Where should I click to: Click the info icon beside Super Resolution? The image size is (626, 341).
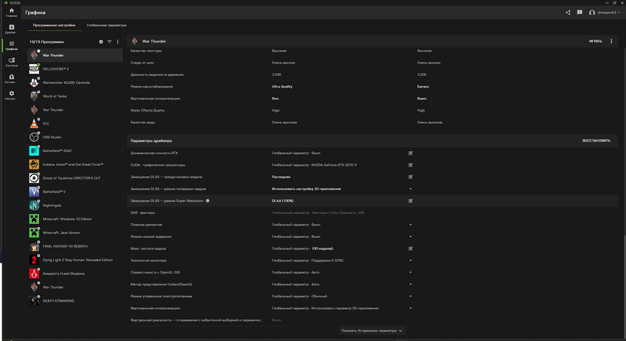click(x=208, y=201)
